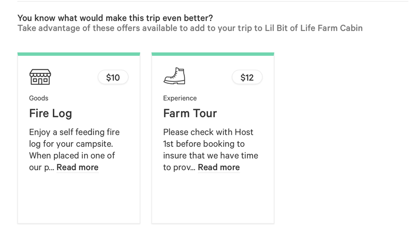Click the Fire Log title
Viewport: 414px width, 241px height.
click(50, 113)
